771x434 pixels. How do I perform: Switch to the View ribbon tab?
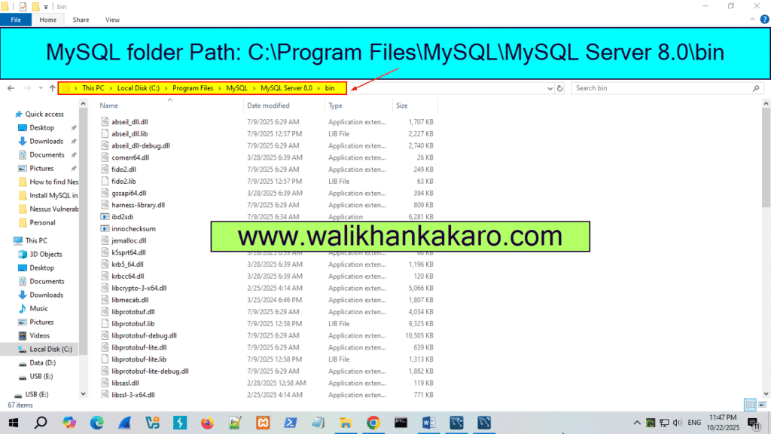(x=112, y=20)
